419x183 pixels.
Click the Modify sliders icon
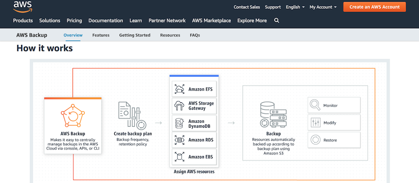click(x=315, y=123)
